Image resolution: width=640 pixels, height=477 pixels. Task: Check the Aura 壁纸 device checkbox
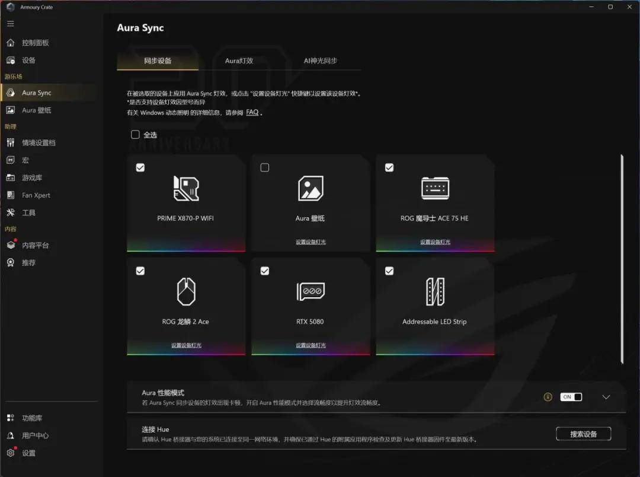[x=265, y=167]
